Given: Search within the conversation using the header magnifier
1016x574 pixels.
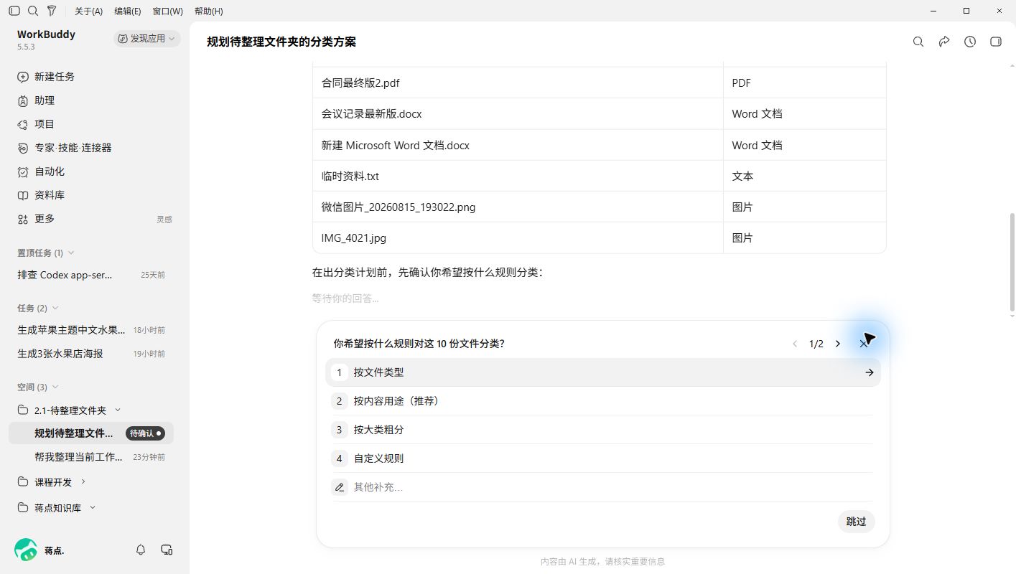Looking at the screenshot, I should (x=918, y=42).
